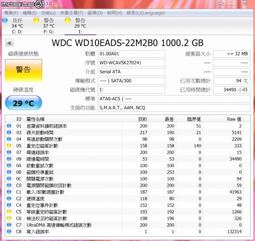This screenshot has height=241, width=255.
Task: Select the 無法校正的磁區計數 attribute row
Action: click(124, 218)
